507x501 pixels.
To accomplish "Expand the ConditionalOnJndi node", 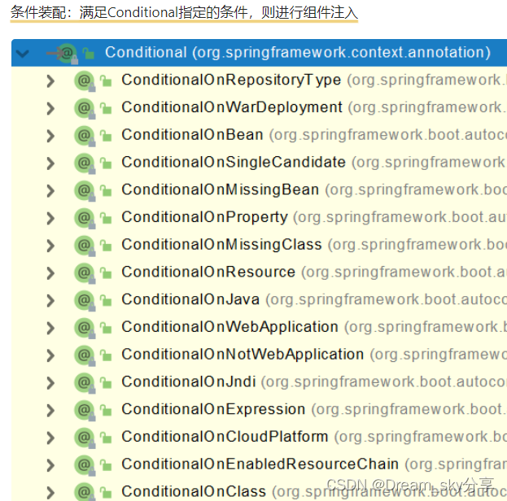I will pos(50,383).
